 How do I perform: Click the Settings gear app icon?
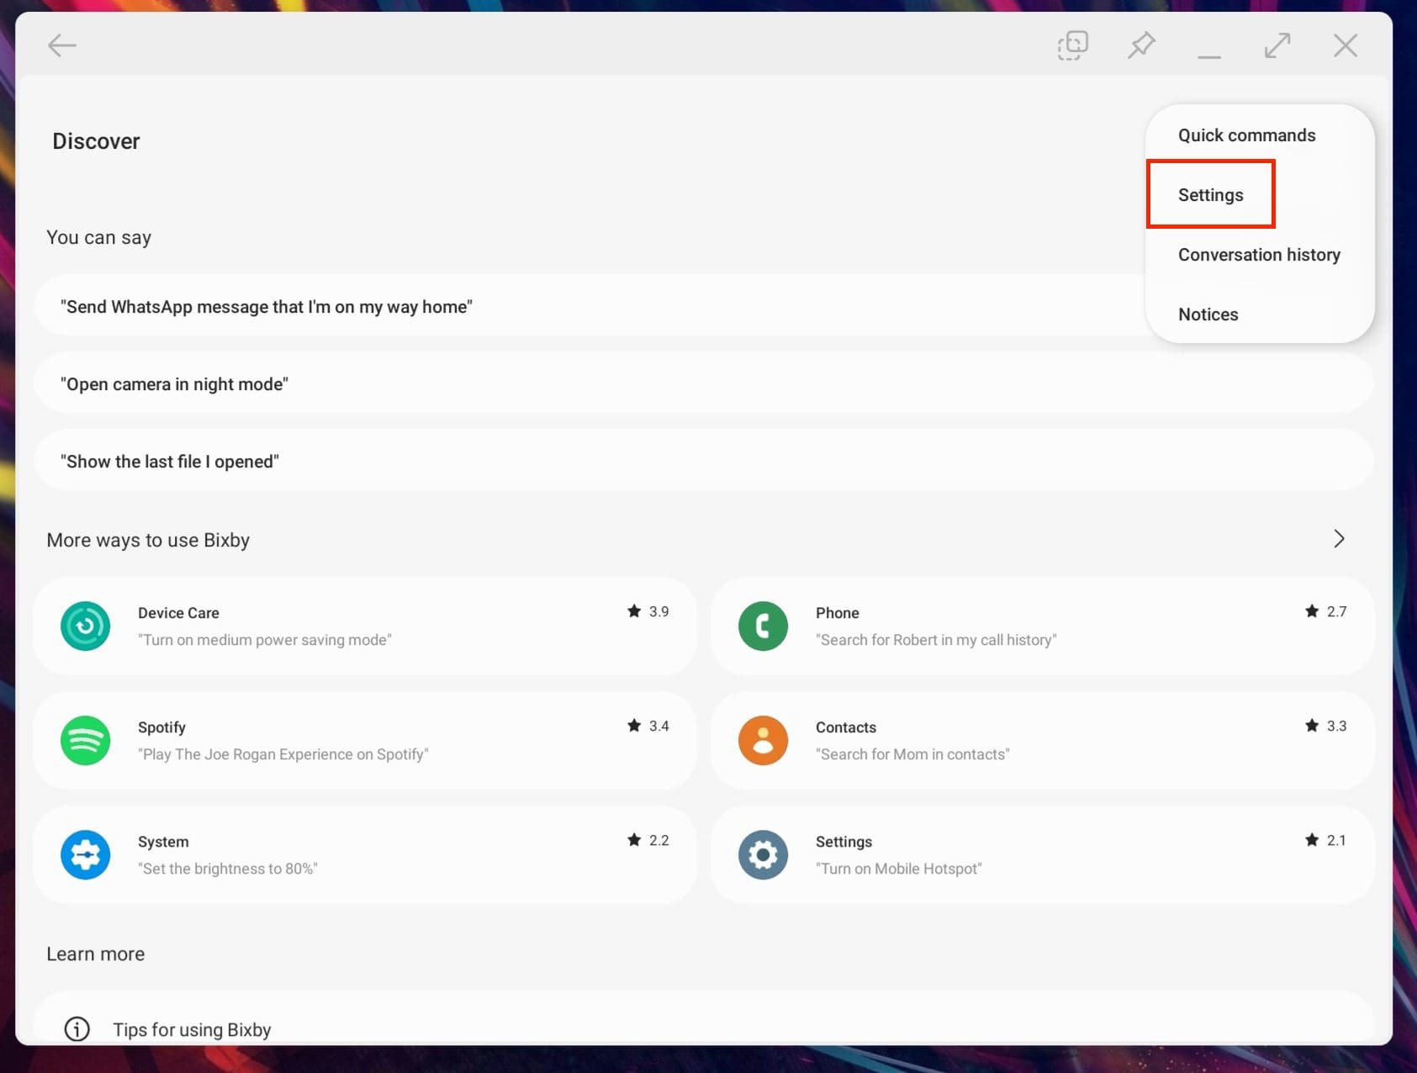coord(763,854)
